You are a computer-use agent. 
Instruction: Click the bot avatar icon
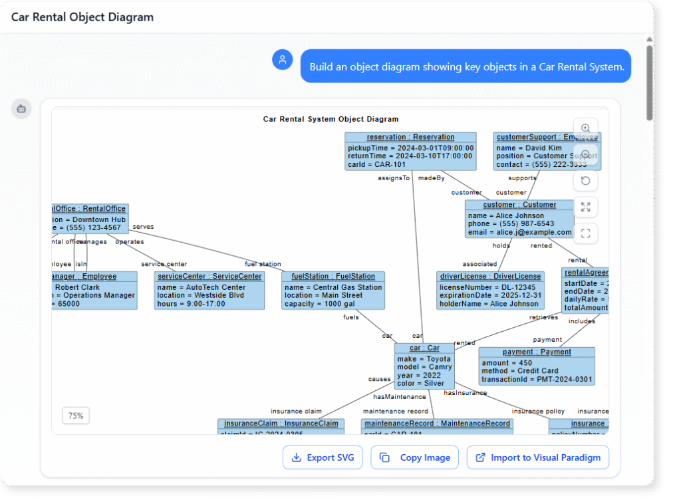pyautogui.click(x=21, y=109)
